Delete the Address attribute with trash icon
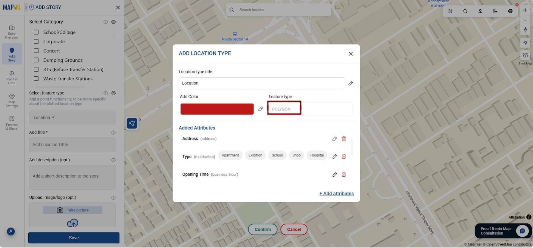This screenshot has width=533, height=248. 343,139
